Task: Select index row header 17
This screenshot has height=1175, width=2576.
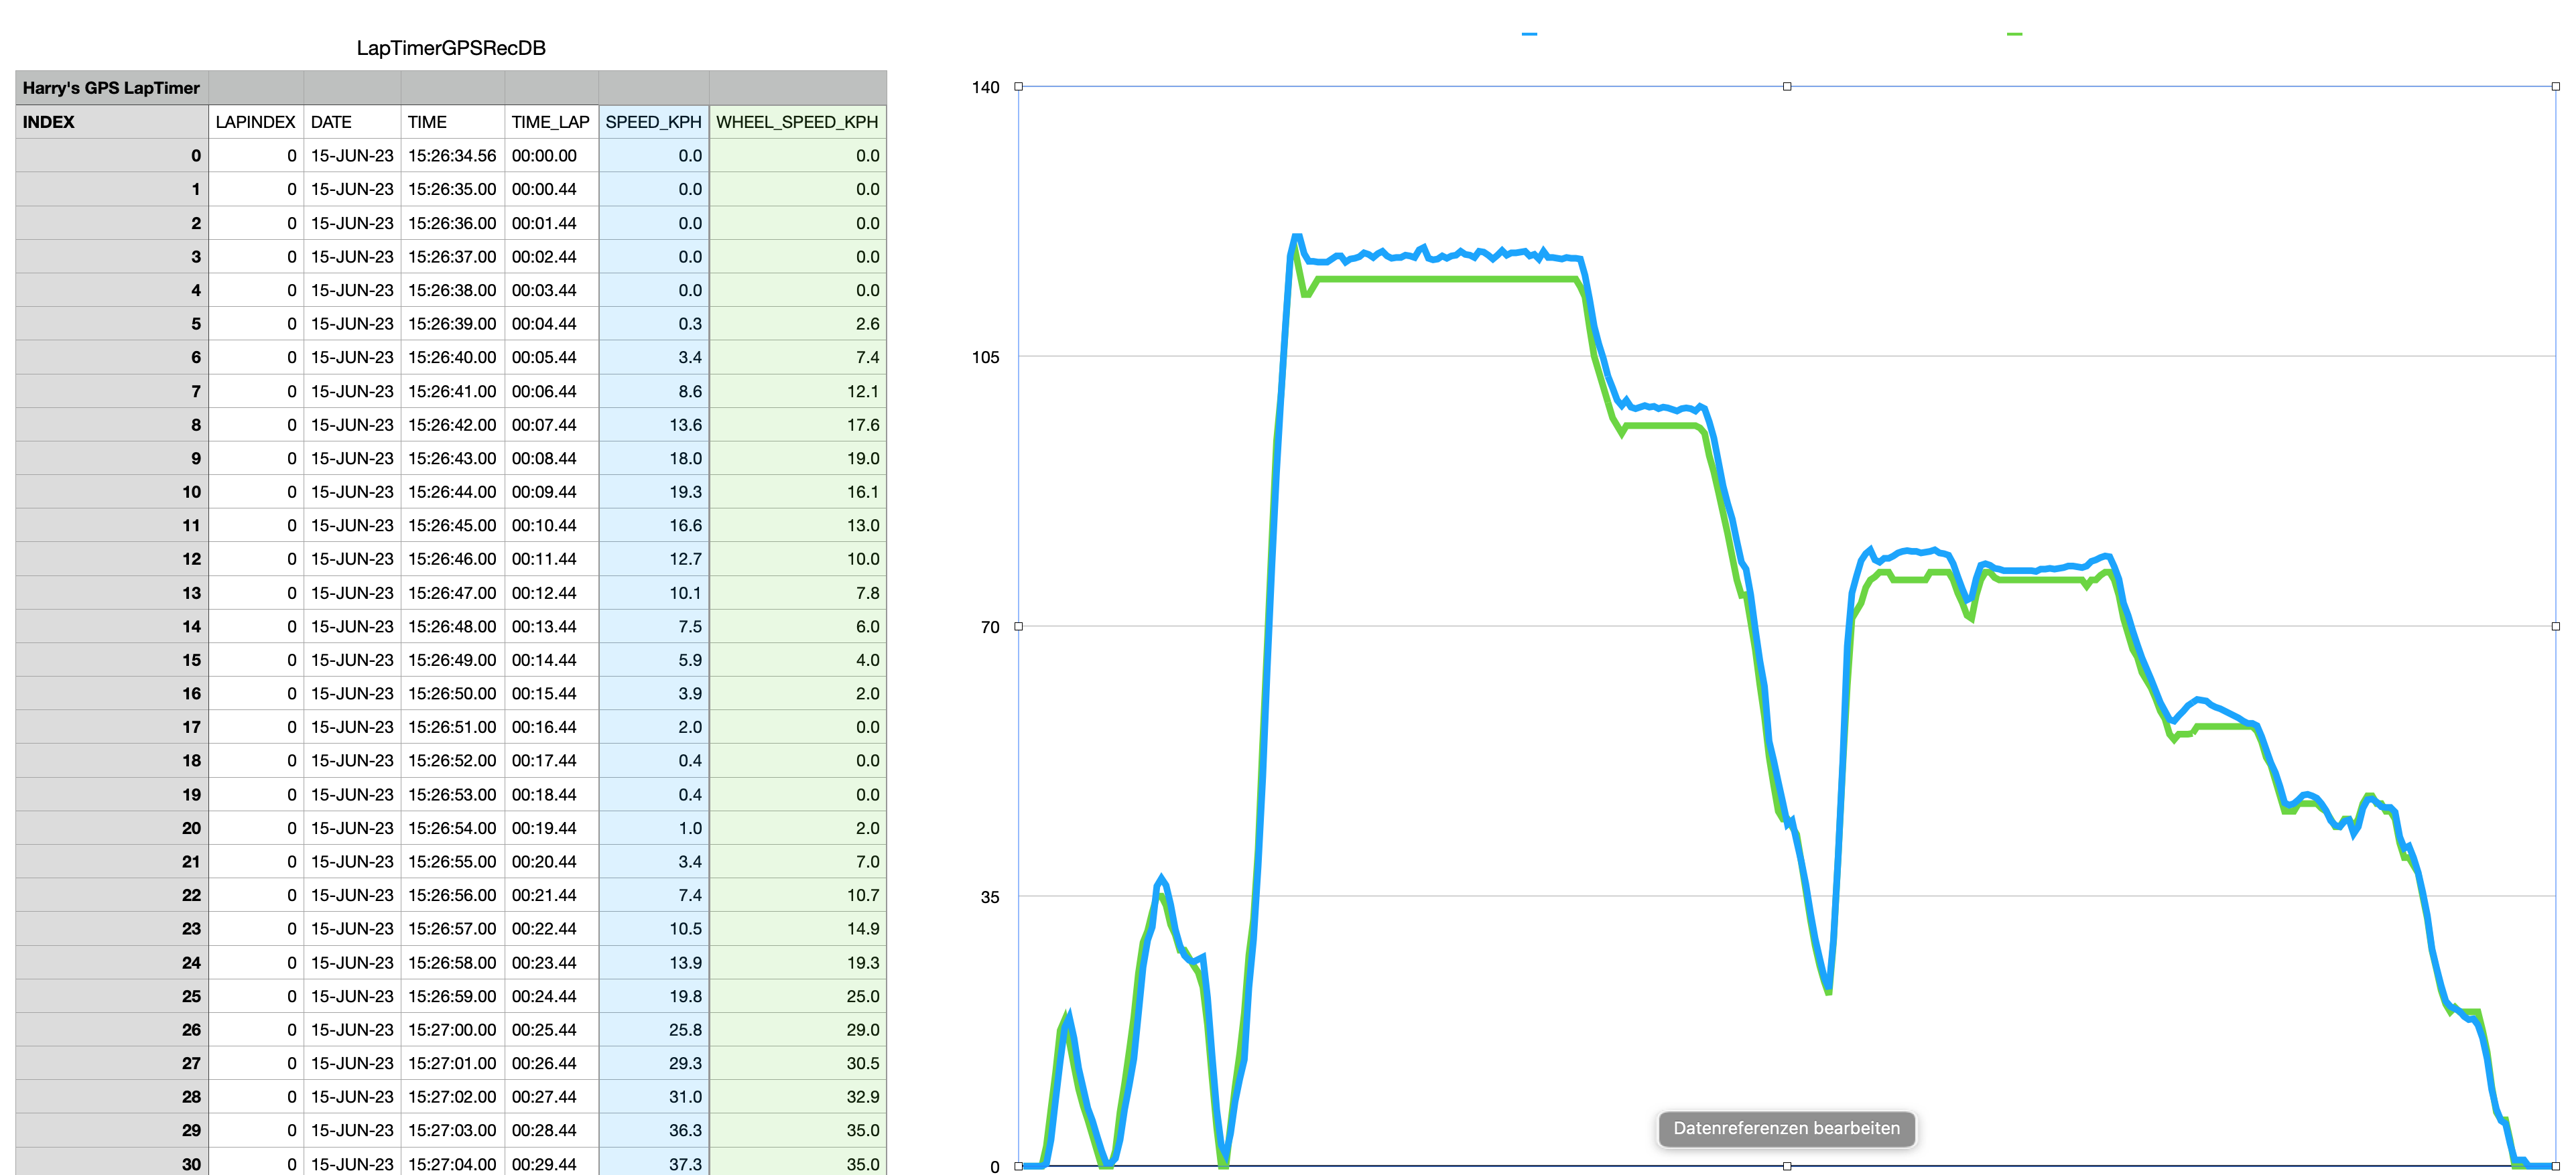Action: [112, 727]
